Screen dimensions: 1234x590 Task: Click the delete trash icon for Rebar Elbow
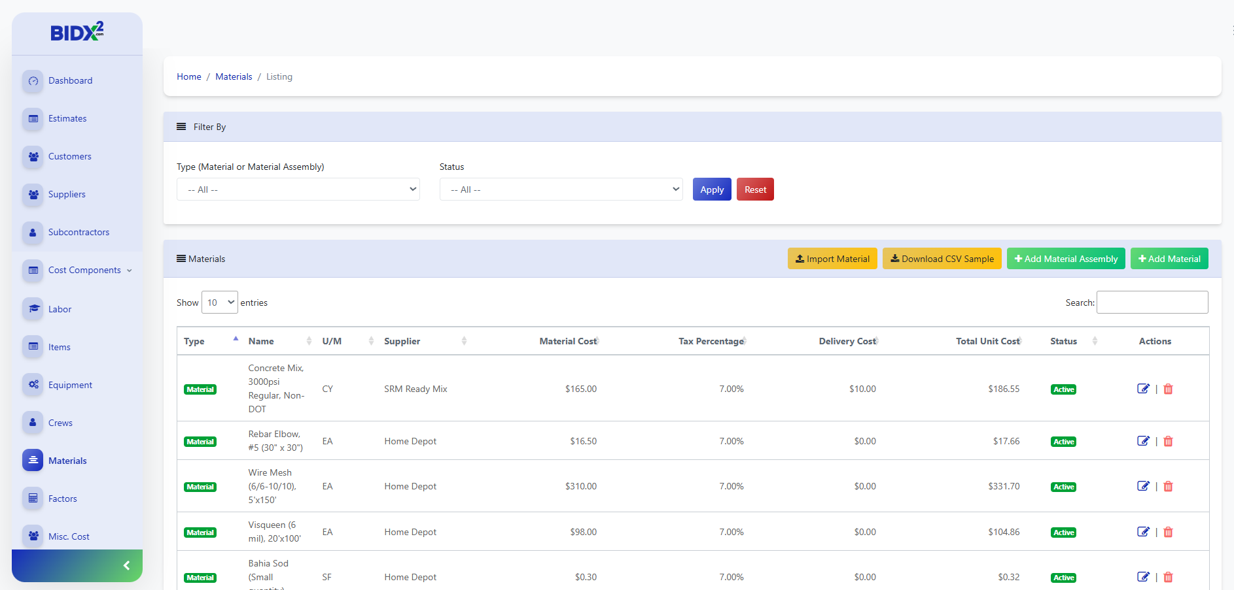(1168, 440)
